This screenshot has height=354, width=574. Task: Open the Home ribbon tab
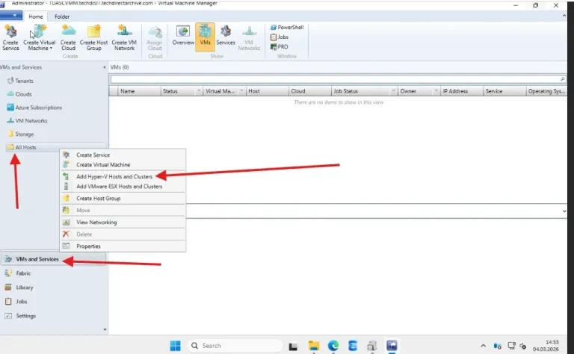click(x=36, y=16)
